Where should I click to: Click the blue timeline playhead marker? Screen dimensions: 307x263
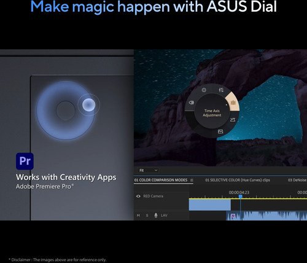(241, 197)
